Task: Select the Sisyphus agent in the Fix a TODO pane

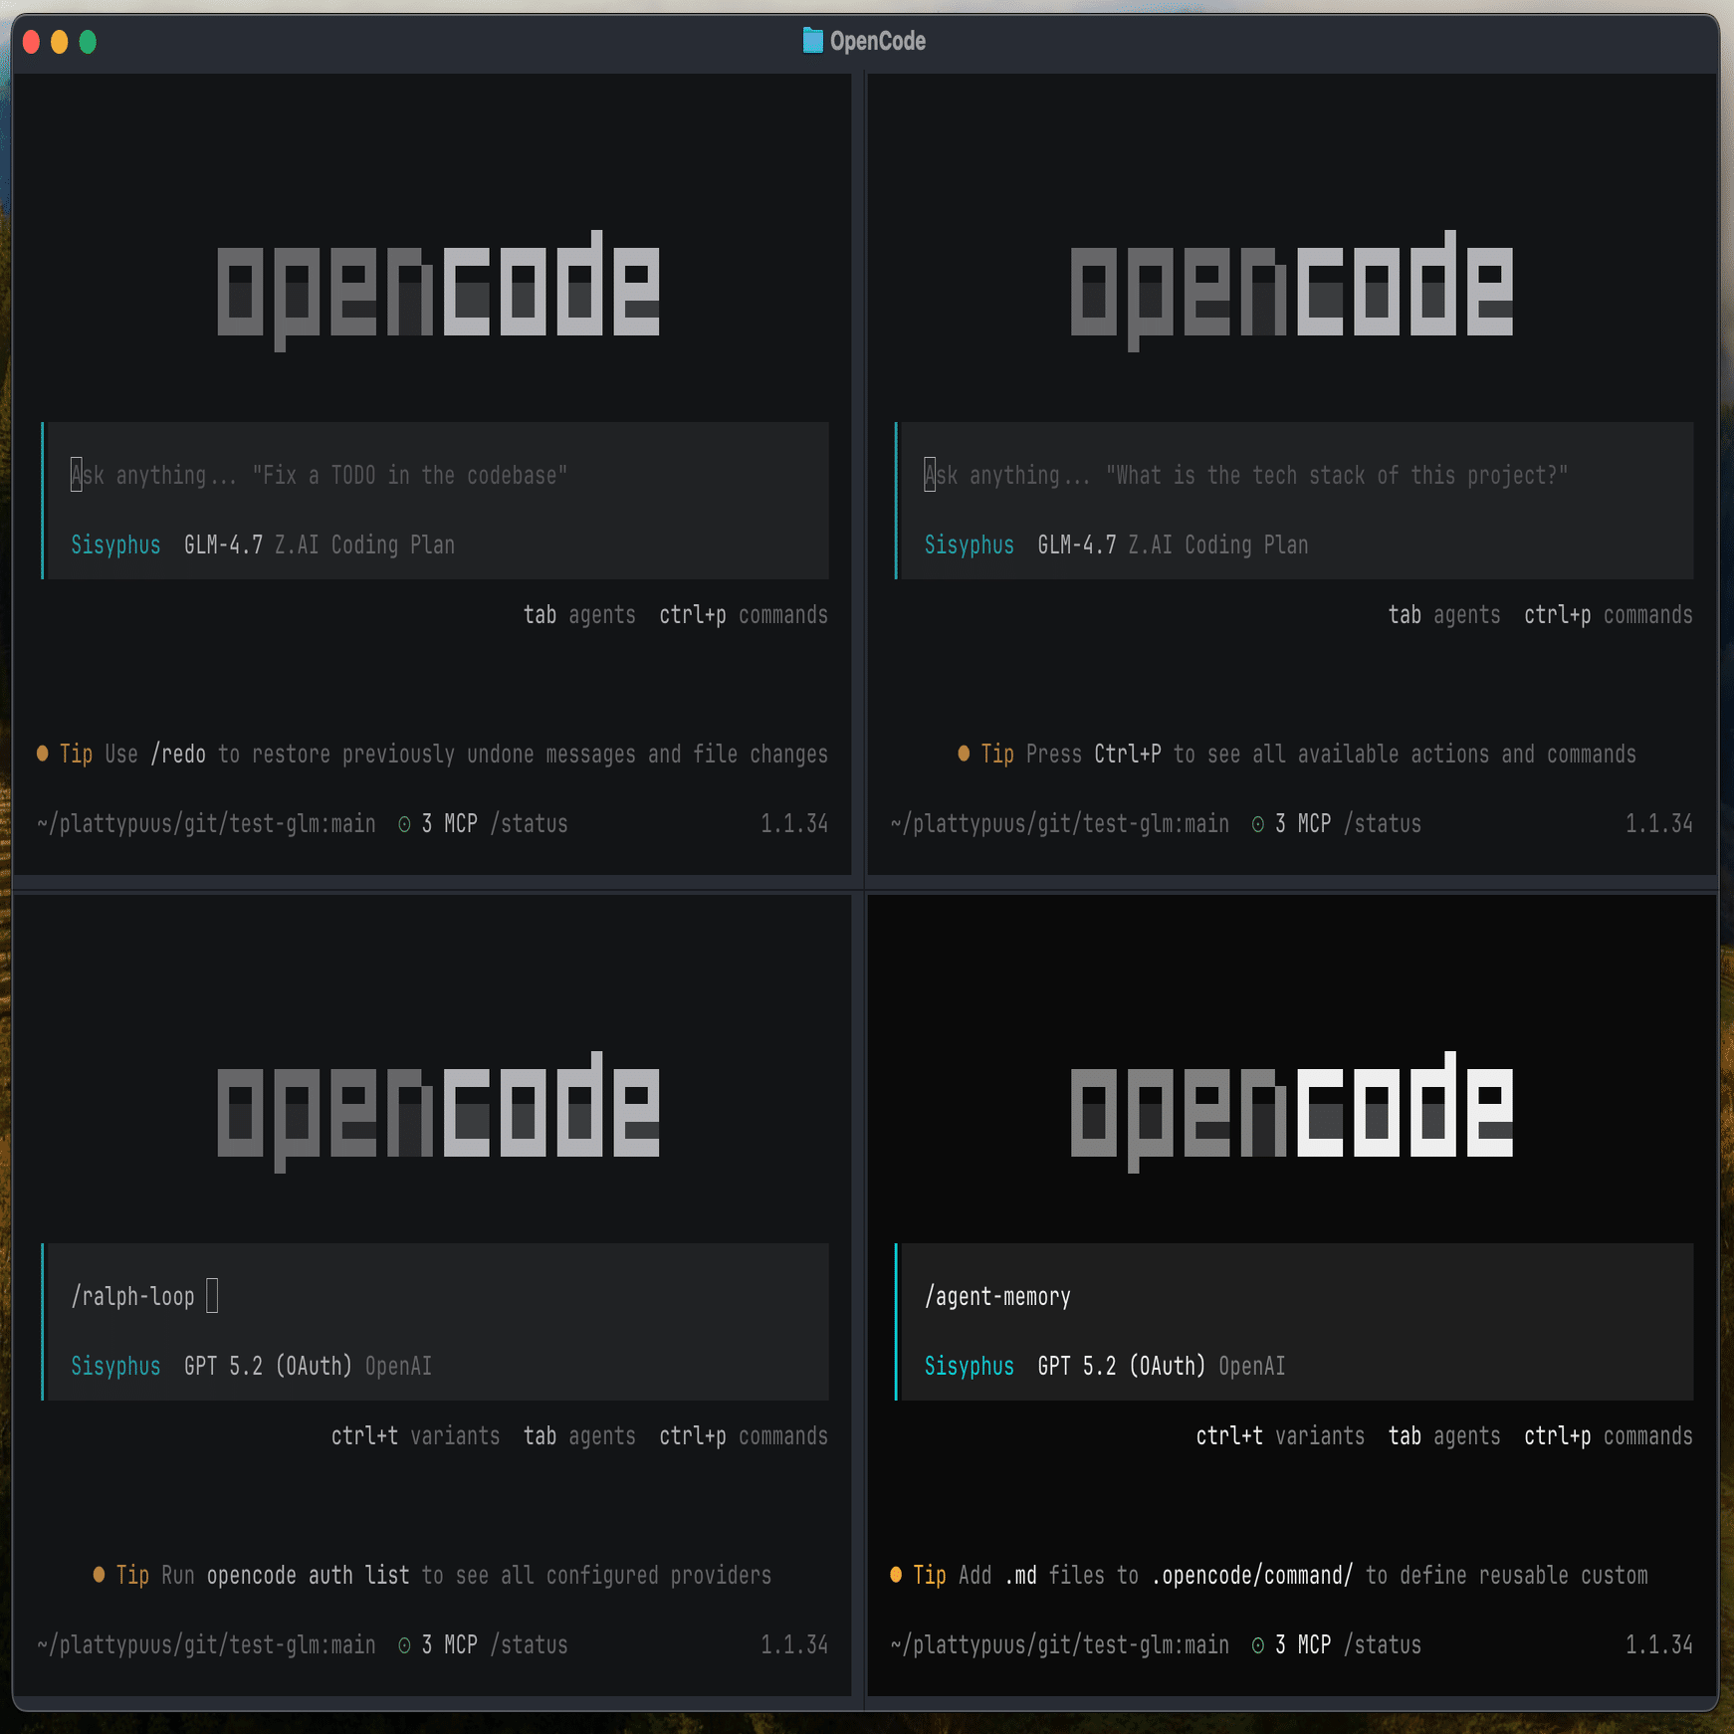Action: point(115,545)
